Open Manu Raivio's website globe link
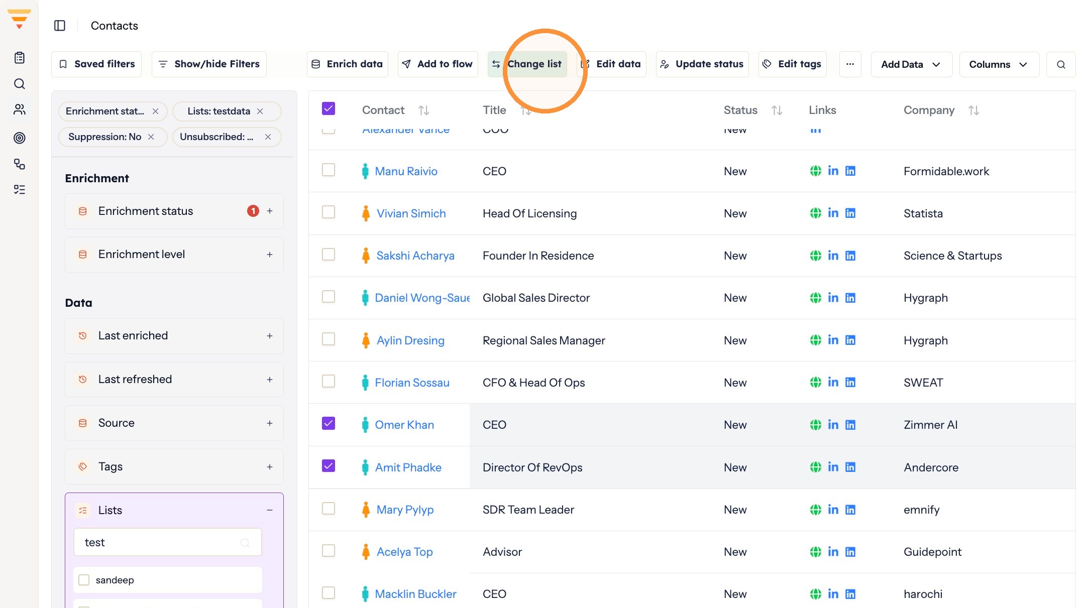 point(816,171)
